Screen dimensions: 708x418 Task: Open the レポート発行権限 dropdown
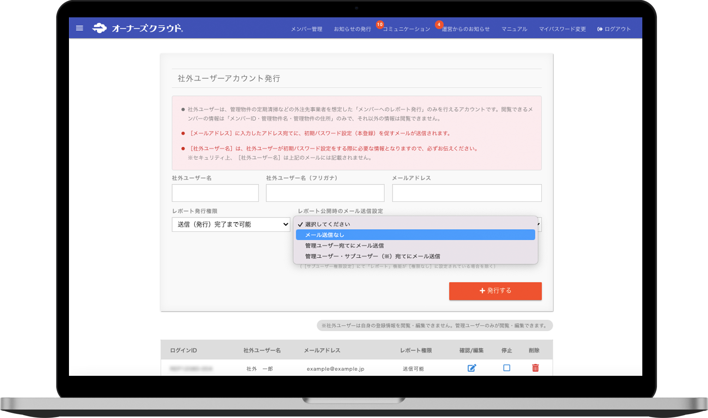pos(230,224)
